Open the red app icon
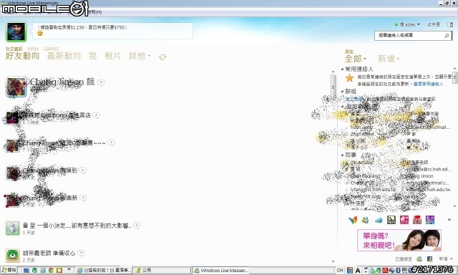This screenshot has height=275, width=458. (x=417, y=220)
